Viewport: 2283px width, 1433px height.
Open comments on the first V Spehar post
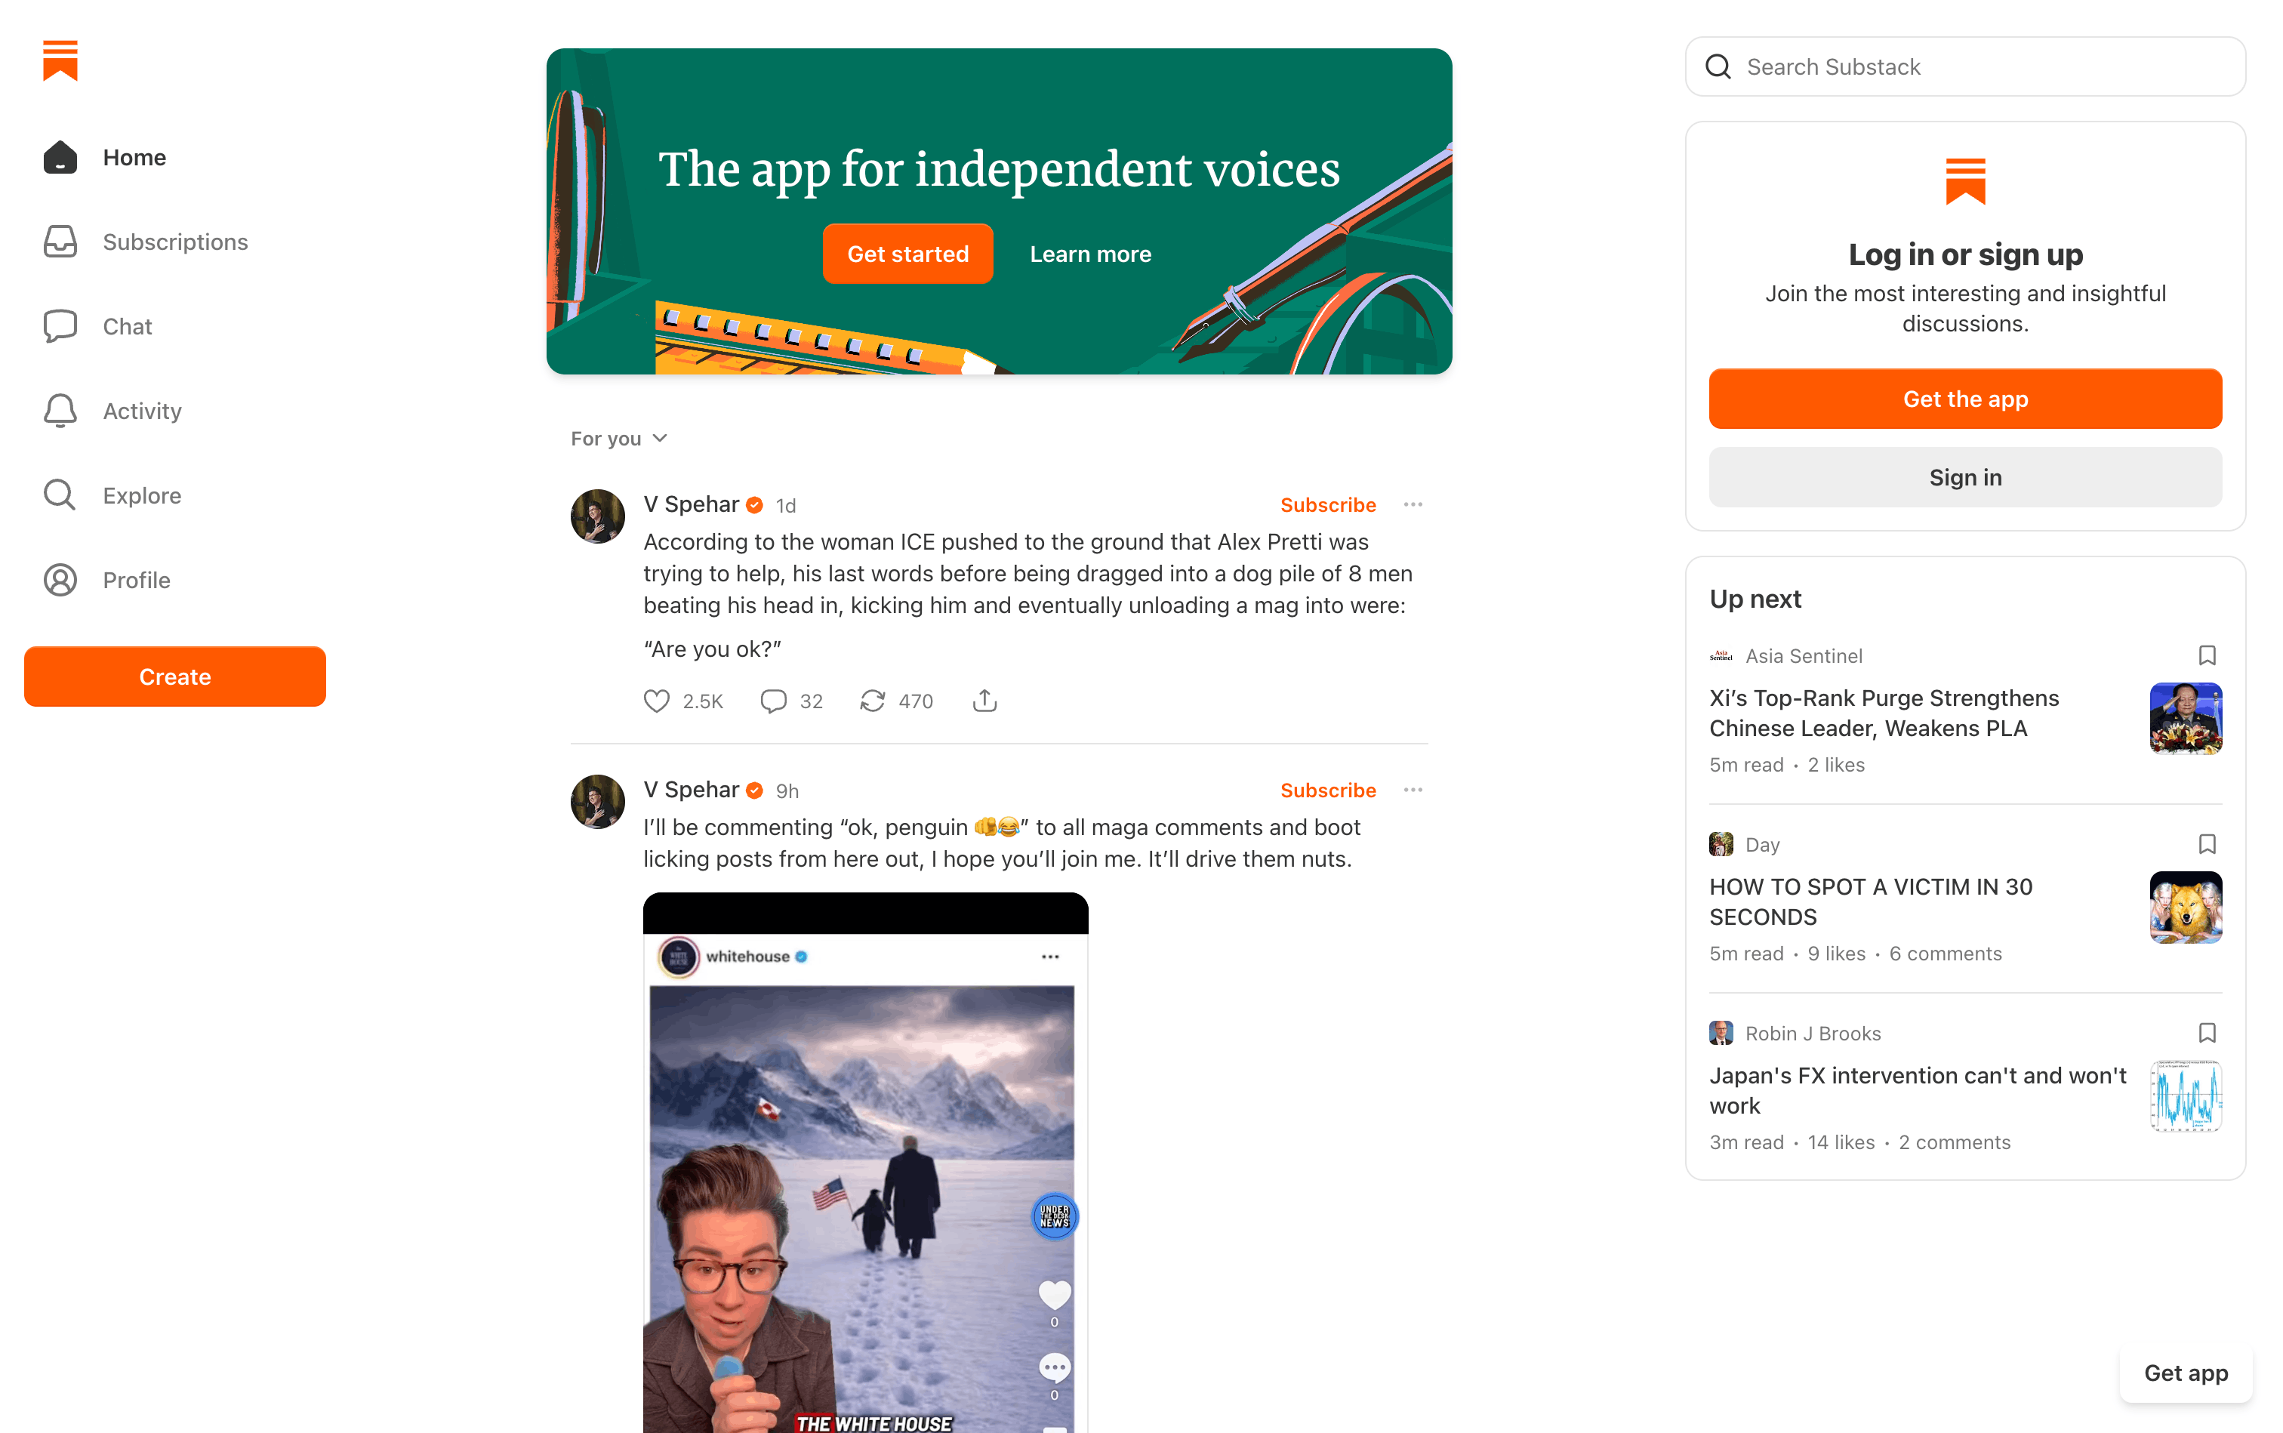(773, 701)
